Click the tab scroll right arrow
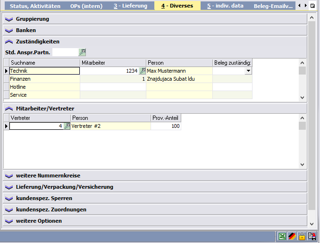Viewport: 320px width, 243px height. (306, 6)
